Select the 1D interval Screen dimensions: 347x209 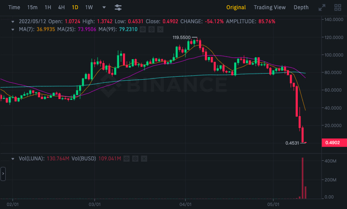[x=75, y=7]
